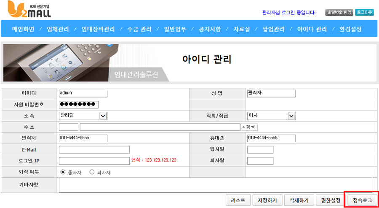Click 로그아웃 button
The image size is (379, 208).
[x=364, y=13]
